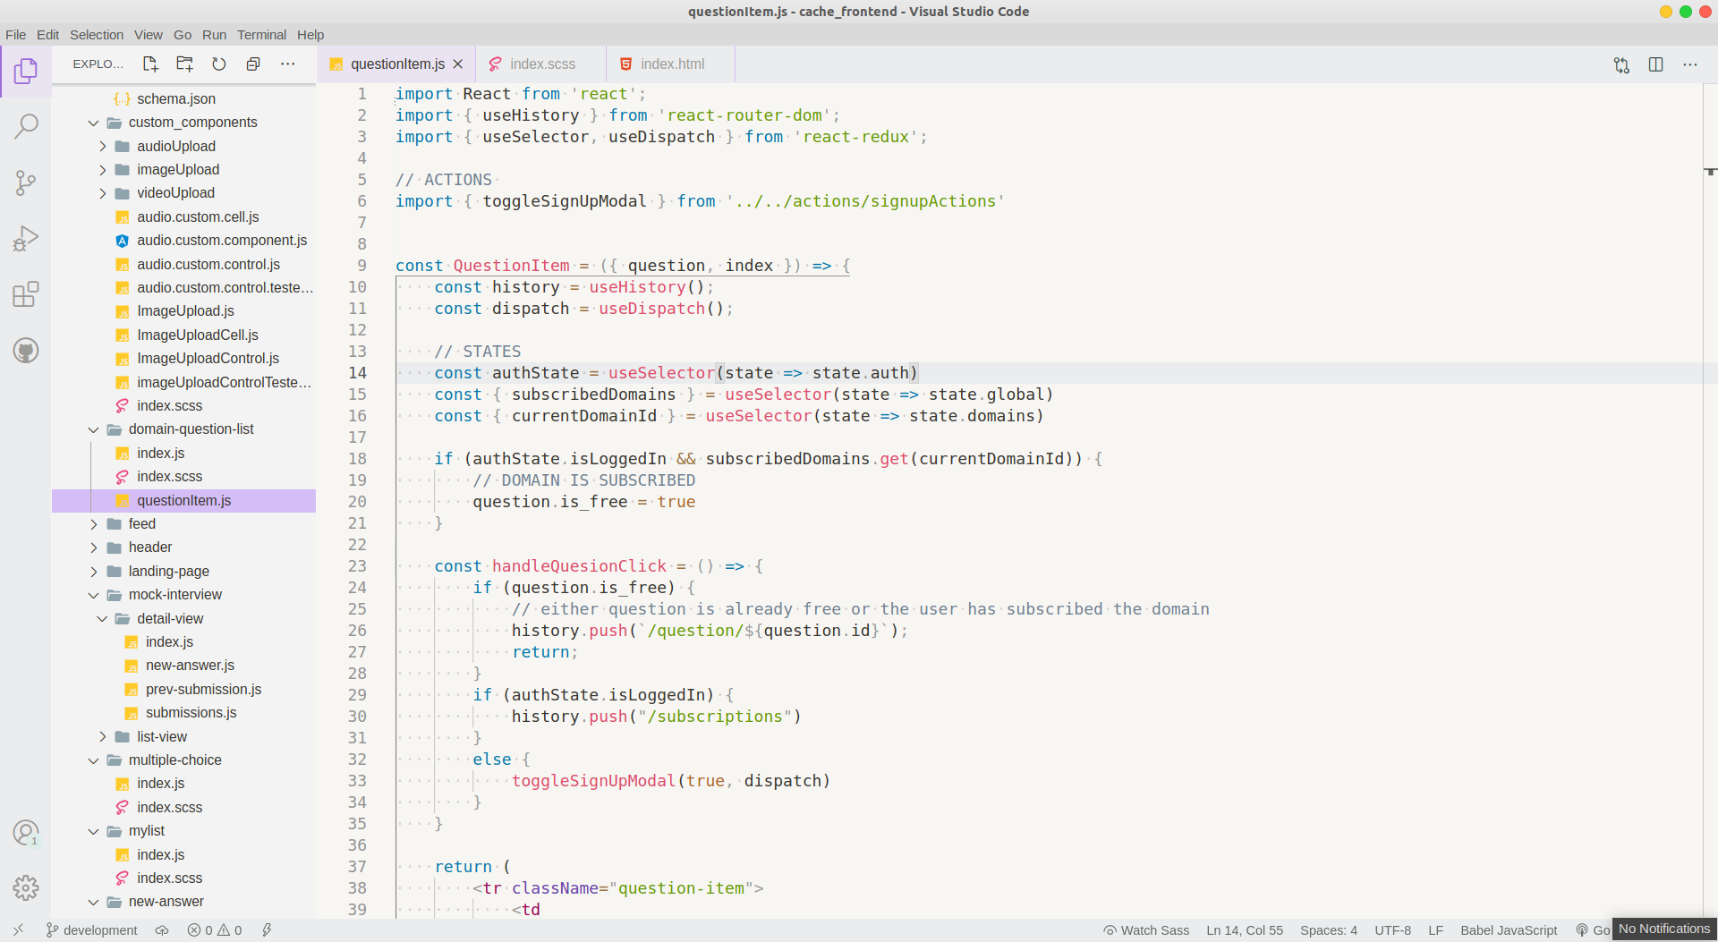
Task: Click the development branch in status bar
Action: 90,929
